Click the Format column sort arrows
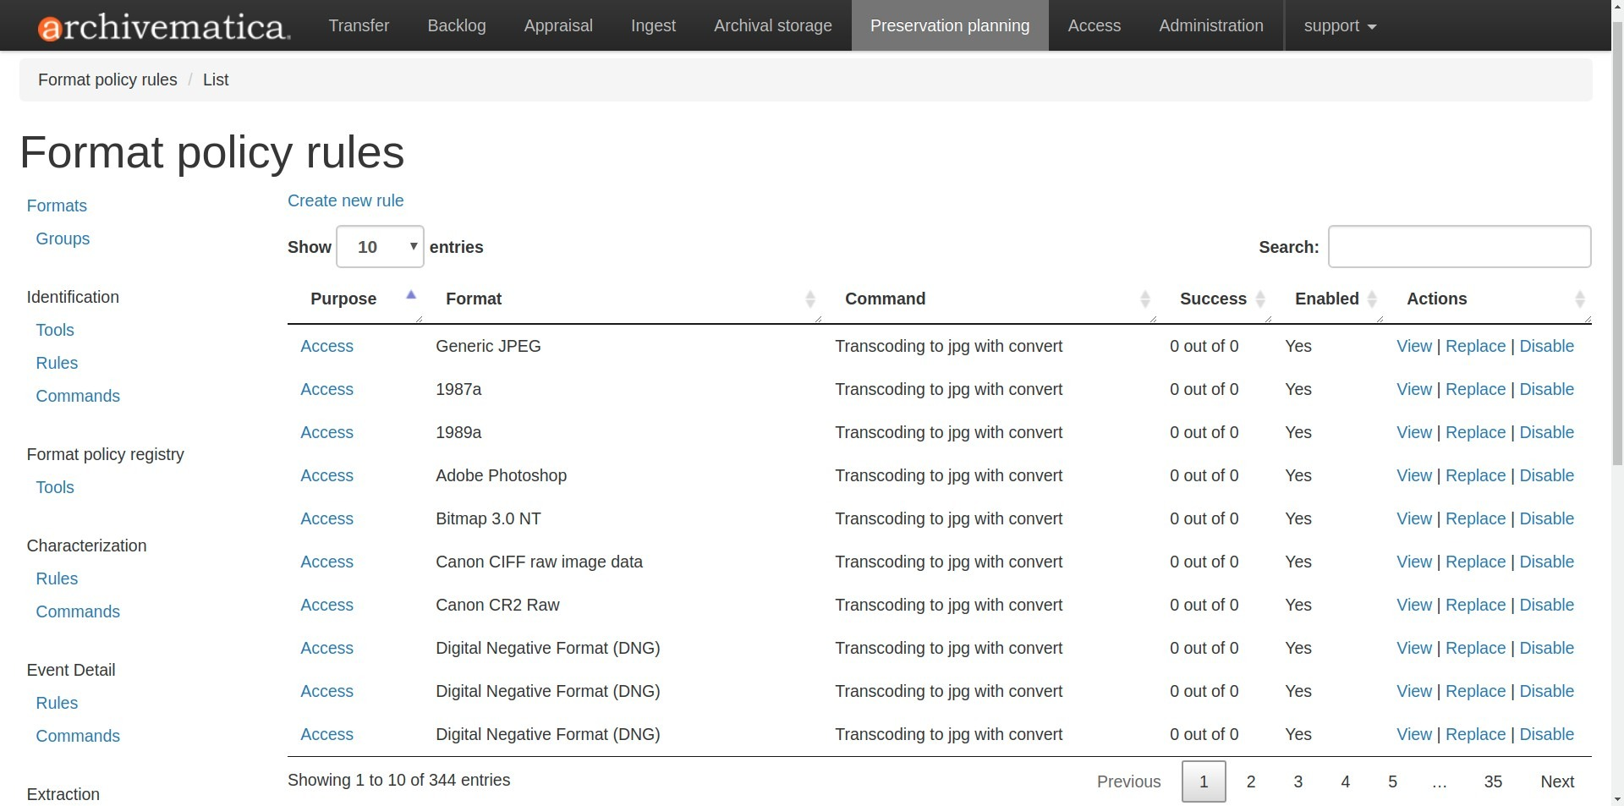The height and width of the screenshot is (806, 1624). pos(809,299)
